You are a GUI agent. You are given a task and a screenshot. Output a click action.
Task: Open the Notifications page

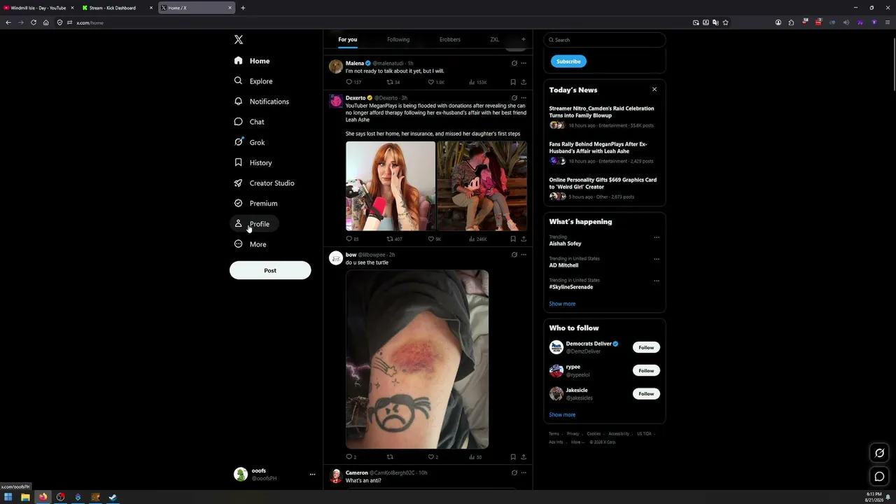click(x=262, y=101)
